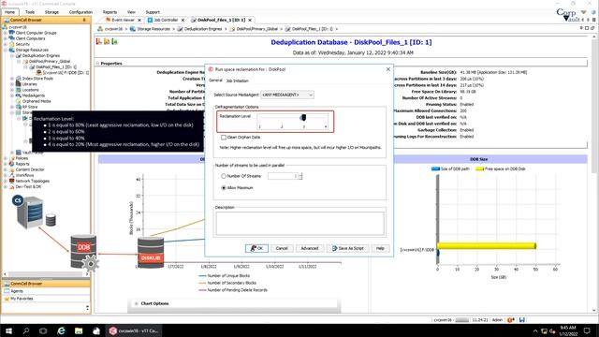Click the Help button in the dialog
599x337 pixels.
380,248
